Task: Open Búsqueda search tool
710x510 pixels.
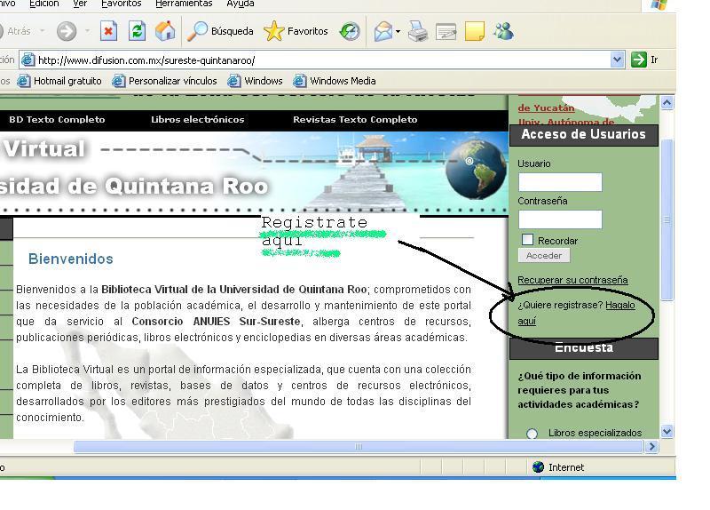Action: (x=220, y=31)
